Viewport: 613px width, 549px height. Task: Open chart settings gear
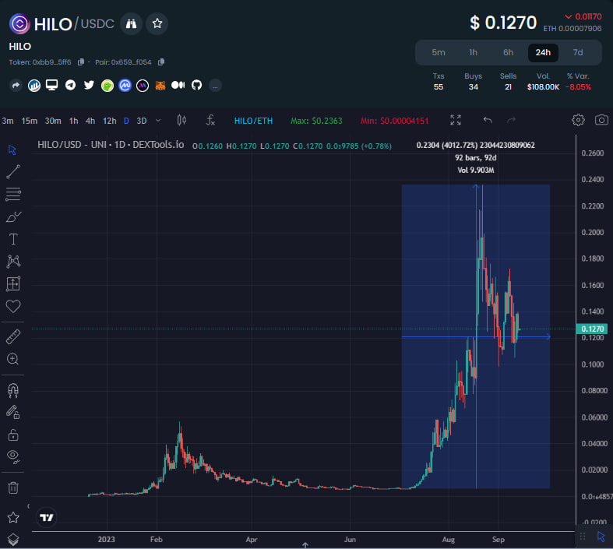point(578,120)
